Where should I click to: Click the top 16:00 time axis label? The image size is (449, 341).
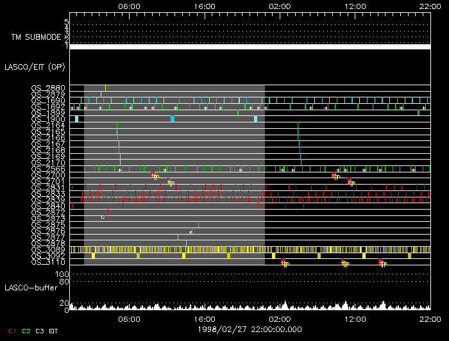pyautogui.click(x=204, y=5)
